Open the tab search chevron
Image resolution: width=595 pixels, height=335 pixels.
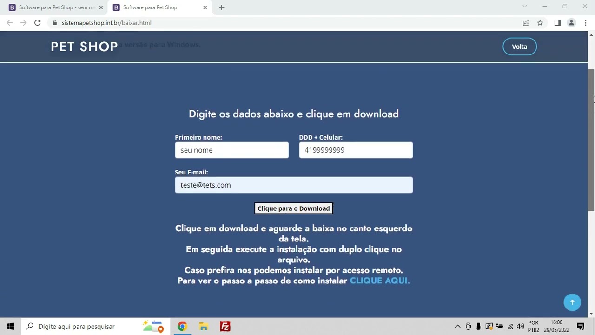(525, 7)
